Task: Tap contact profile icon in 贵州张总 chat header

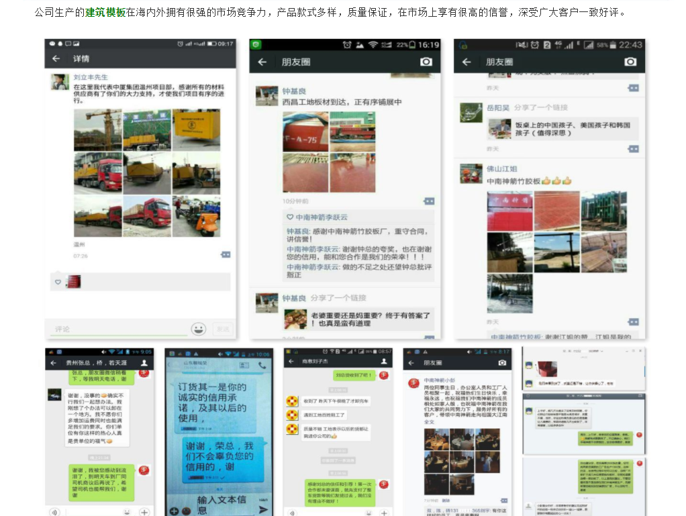Action: (x=144, y=363)
